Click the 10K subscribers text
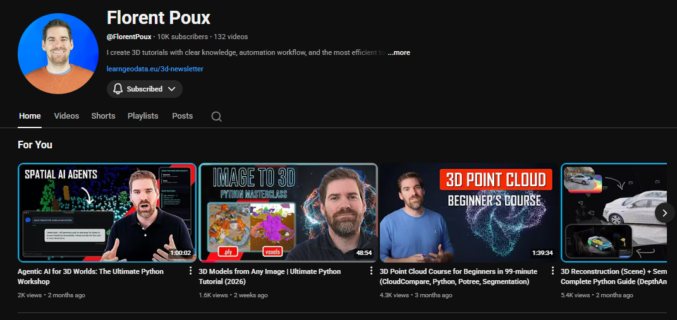 pos(182,37)
